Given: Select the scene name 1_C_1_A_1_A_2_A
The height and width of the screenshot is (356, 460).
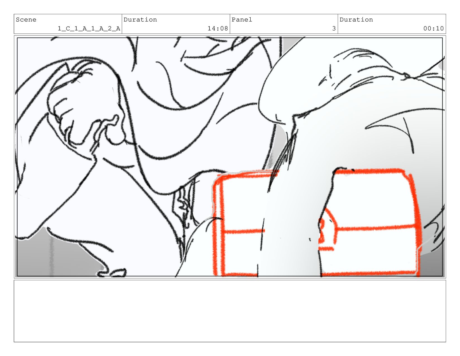Looking at the screenshot, I should pyautogui.click(x=89, y=28).
